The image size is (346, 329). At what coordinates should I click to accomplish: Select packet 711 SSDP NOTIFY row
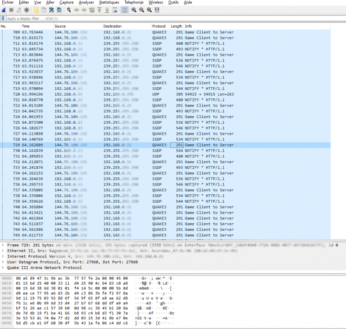pos(165,43)
